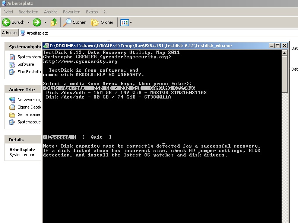Open the Extras menu
The image size is (298, 223).
click(x=92, y=12)
